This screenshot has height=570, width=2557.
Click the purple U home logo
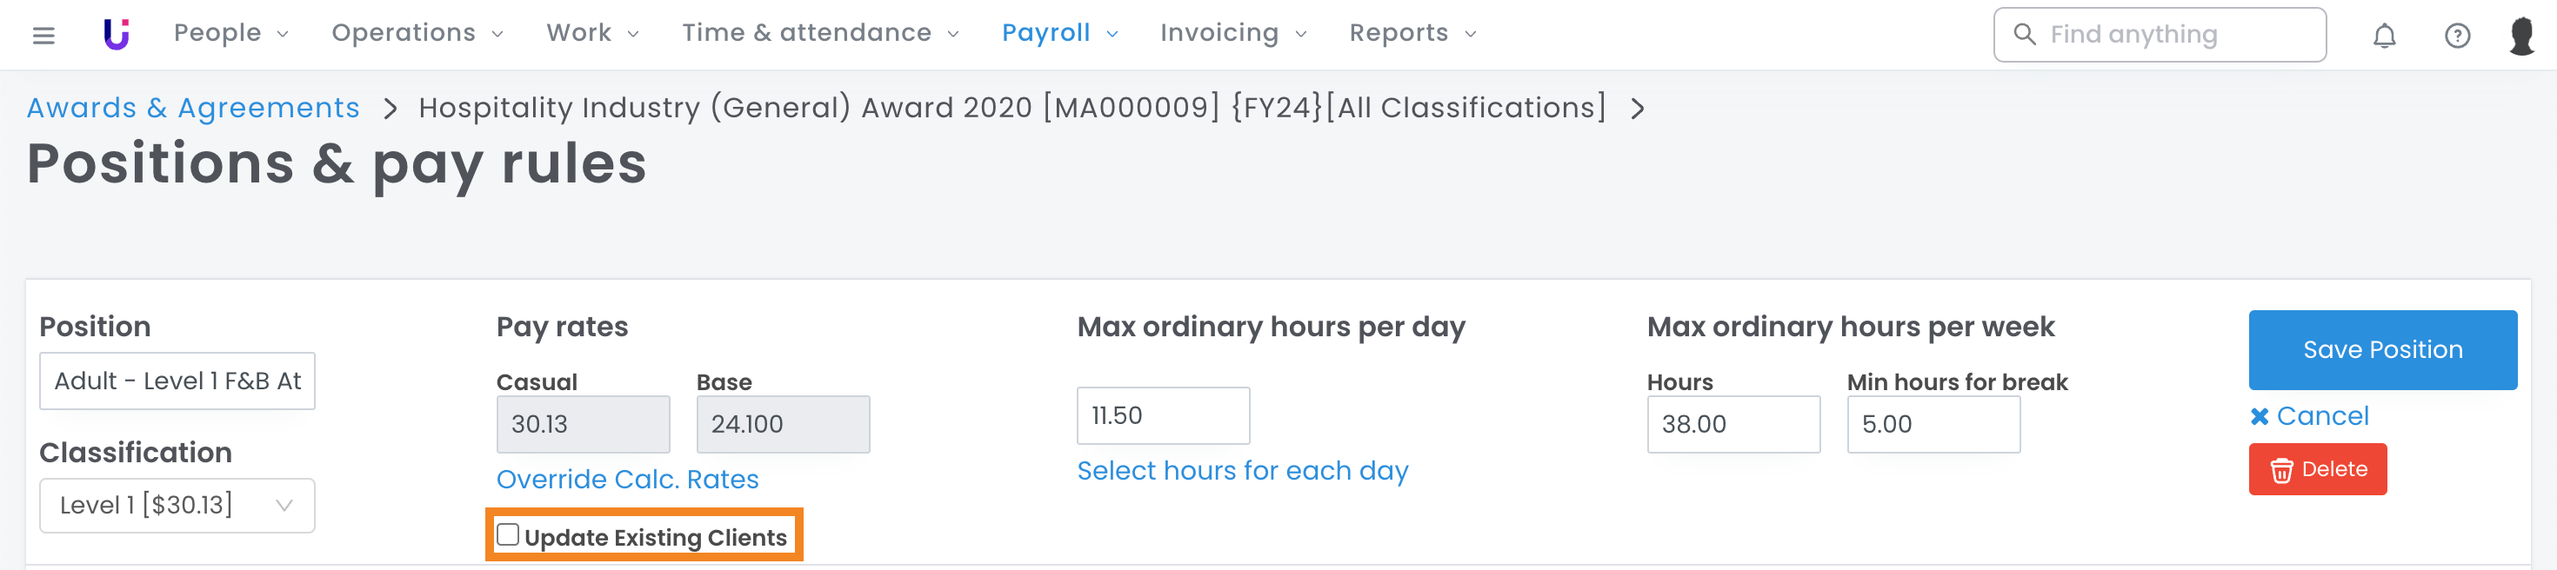coord(117,34)
